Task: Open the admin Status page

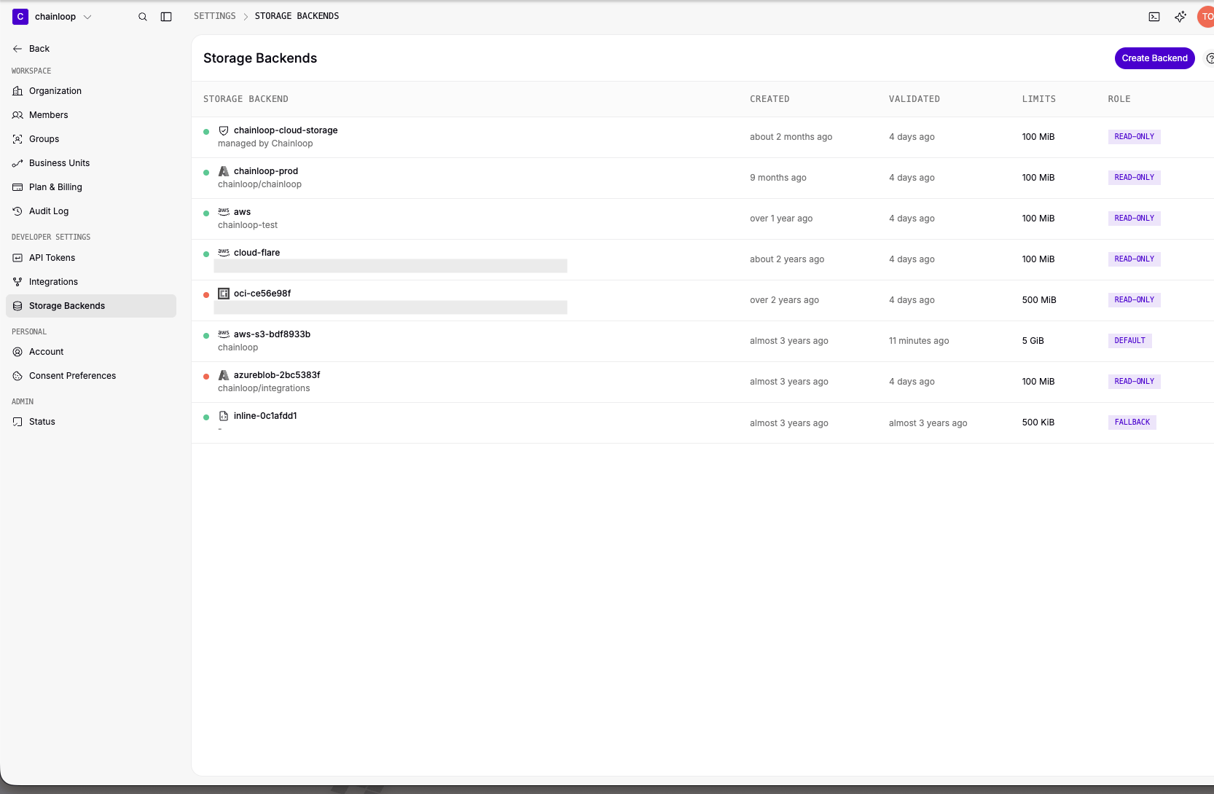Action: [91, 422]
